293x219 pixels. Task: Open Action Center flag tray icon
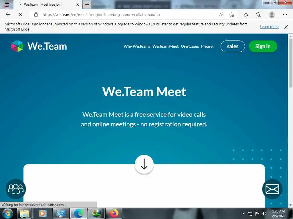pos(257,213)
